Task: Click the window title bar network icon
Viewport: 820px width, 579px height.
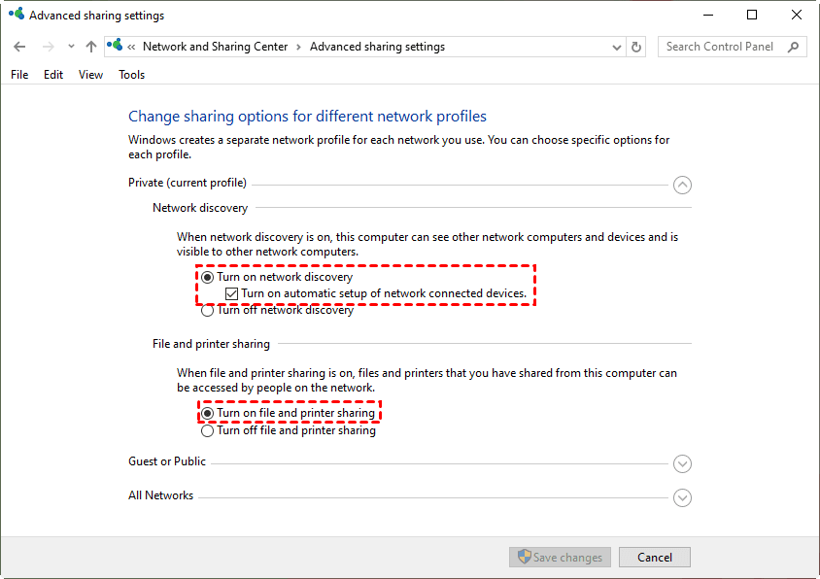Action: click(x=16, y=16)
